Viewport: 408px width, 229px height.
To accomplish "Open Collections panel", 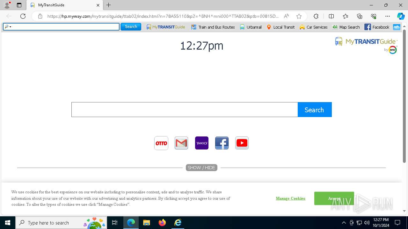I will point(360,16).
